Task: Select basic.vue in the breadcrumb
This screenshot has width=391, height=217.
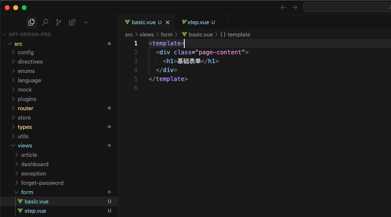Action: 201,35
